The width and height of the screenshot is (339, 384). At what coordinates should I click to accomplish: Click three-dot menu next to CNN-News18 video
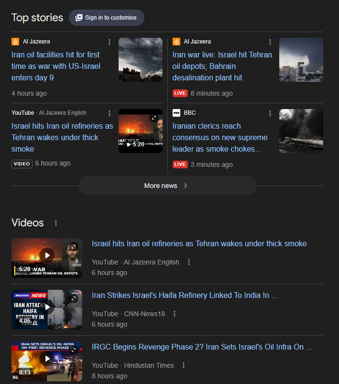tap(175, 314)
